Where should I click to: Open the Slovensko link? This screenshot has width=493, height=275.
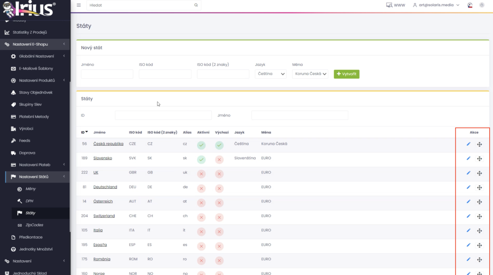pyautogui.click(x=103, y=158)
